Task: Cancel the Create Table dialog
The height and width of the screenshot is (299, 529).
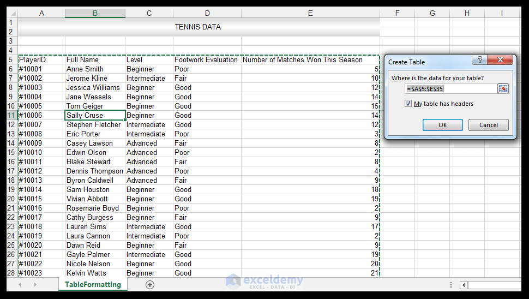Action: [489, 125]
